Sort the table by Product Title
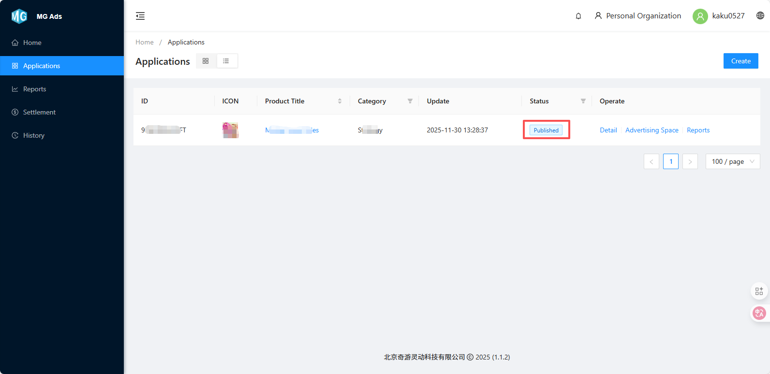The image size is (770, 374). click(340, 101)
